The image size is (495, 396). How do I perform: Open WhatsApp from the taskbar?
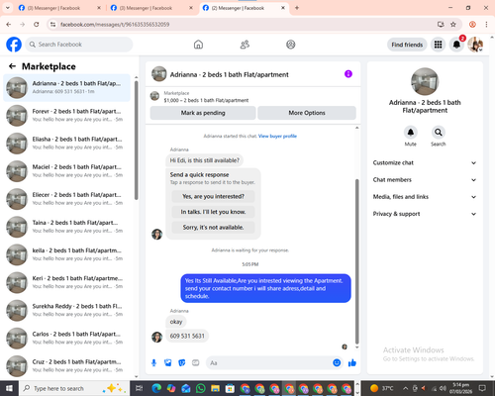click(200, 388)
